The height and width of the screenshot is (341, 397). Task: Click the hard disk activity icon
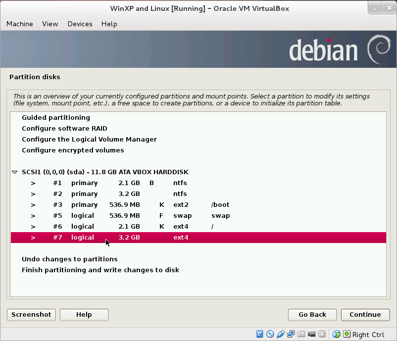click(259, 334)
